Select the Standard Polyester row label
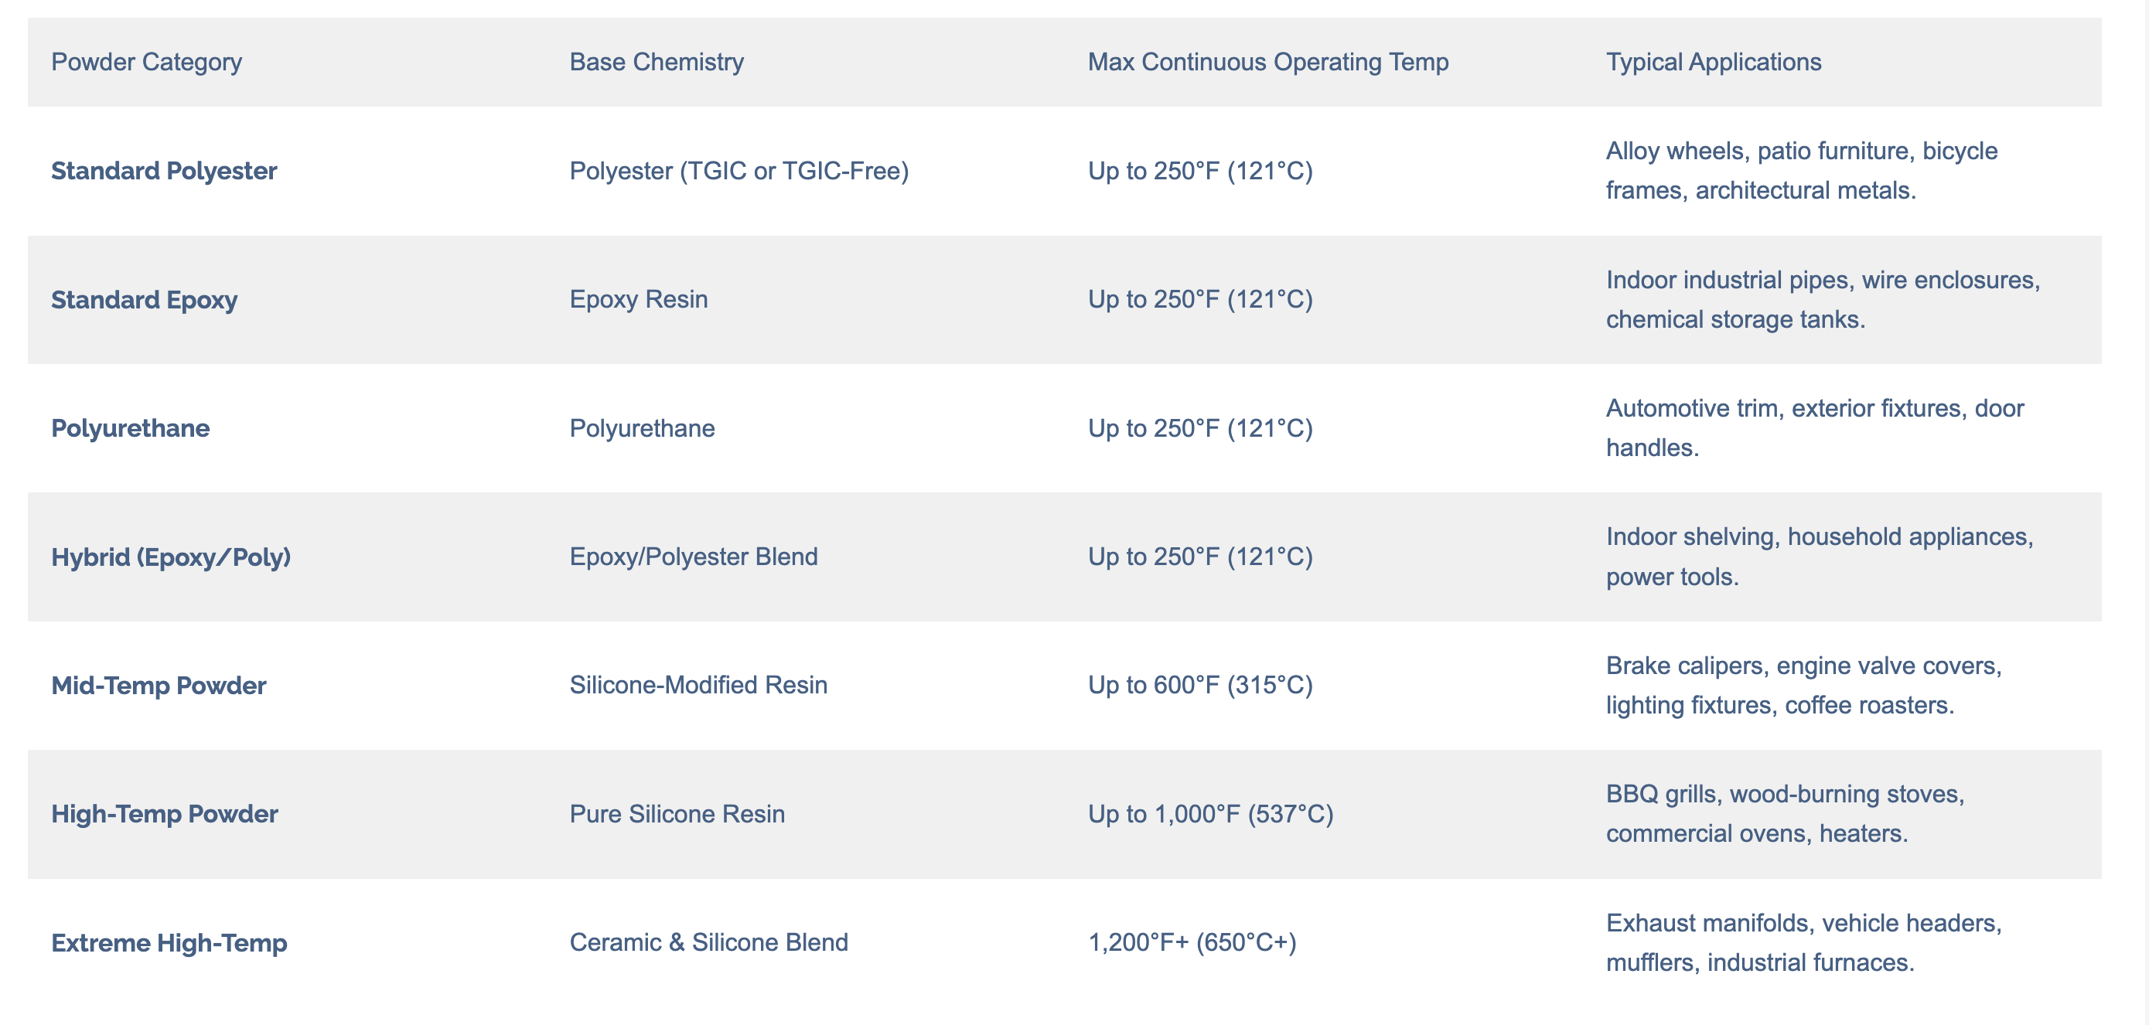 coord(165,171)
